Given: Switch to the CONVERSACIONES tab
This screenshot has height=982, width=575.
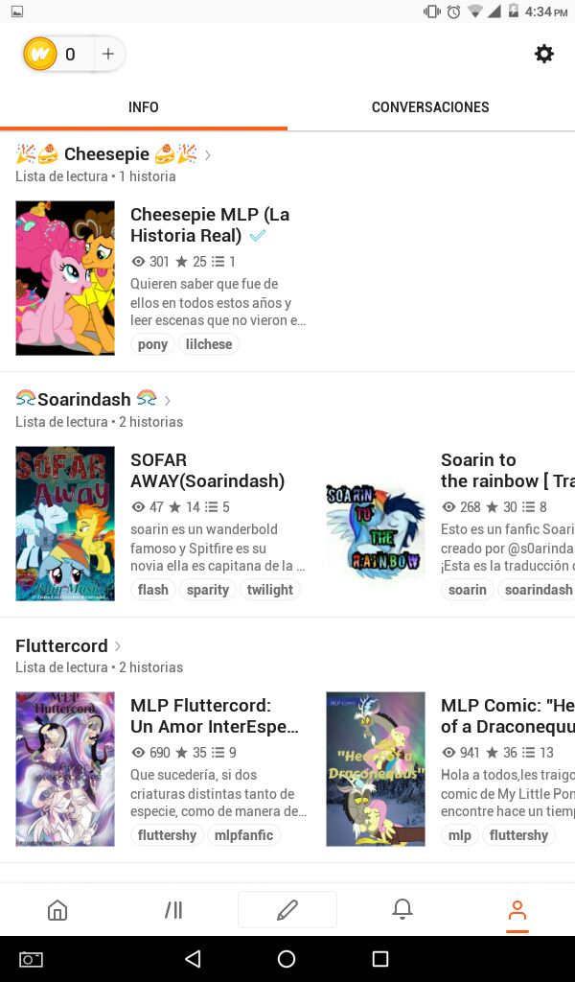Looking at the screenshot, I should tap(430, 107).
